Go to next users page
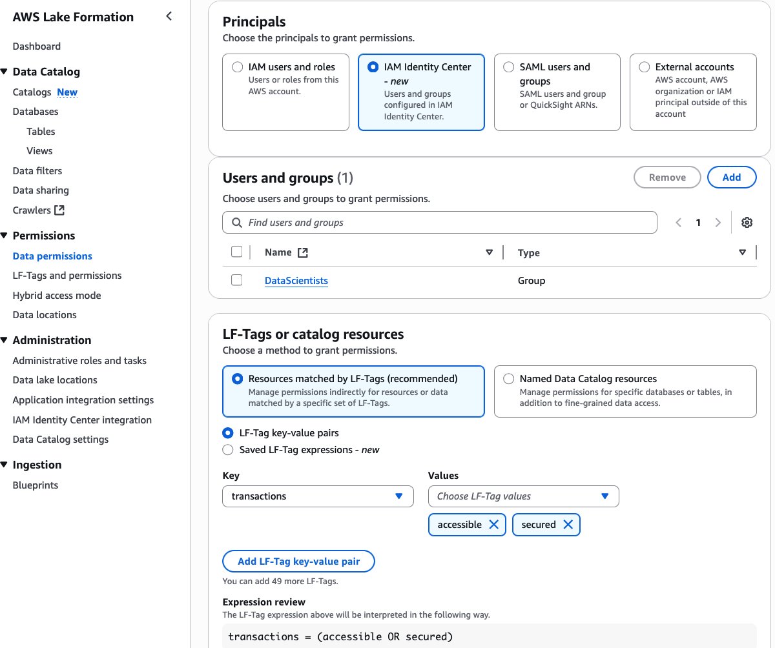Screen dimensions: 775x648 point(718,223)
